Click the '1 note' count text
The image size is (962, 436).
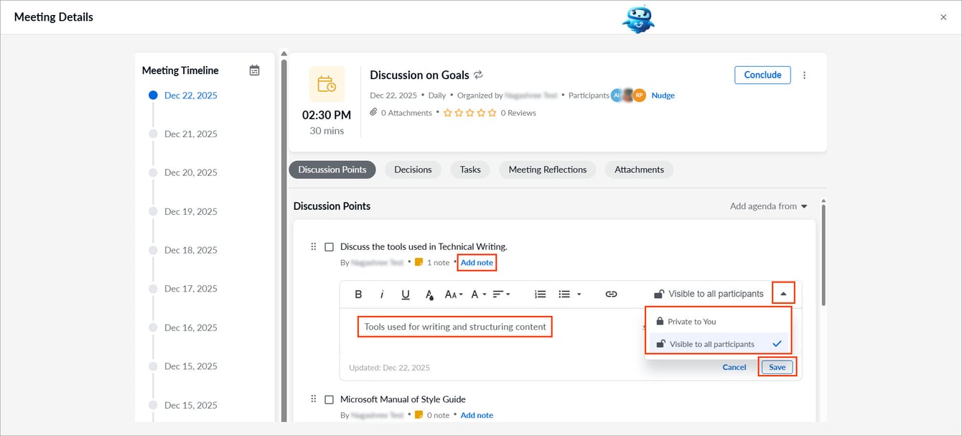(438, 263)
